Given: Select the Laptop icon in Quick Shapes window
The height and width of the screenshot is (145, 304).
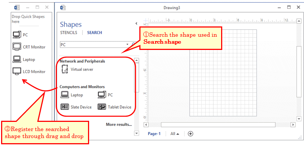Looking at the screenshot, I should coord(17,59).
